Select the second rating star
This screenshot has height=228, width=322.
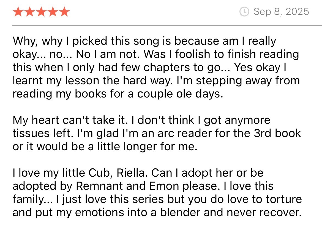30,12
